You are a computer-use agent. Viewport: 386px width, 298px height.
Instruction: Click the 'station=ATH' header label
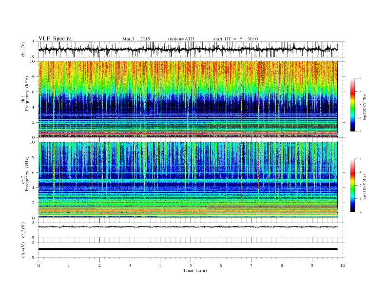[x=181, y=39]
